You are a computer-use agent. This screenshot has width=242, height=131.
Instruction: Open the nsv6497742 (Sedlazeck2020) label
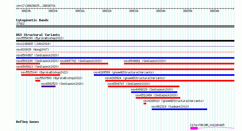click(81, 61)
